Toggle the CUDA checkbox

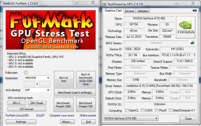click(142, 110)
